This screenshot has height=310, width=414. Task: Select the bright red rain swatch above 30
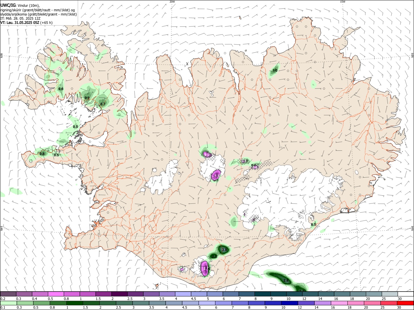pyautogui.click(x=406, y=303)
